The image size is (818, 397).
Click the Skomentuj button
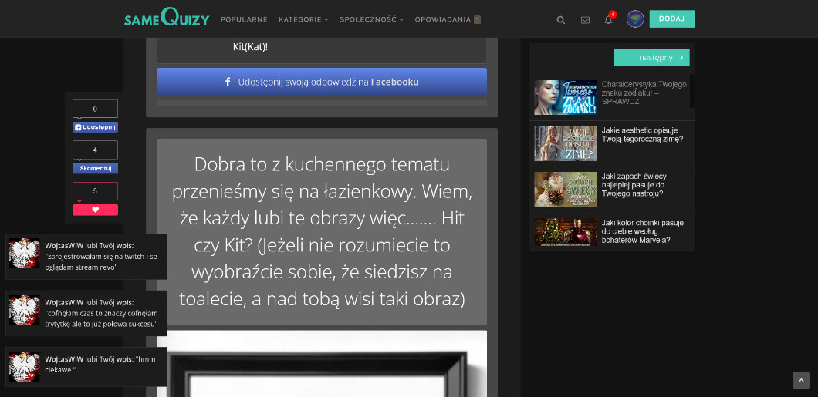pyautogui.click(x=95, y=168)
